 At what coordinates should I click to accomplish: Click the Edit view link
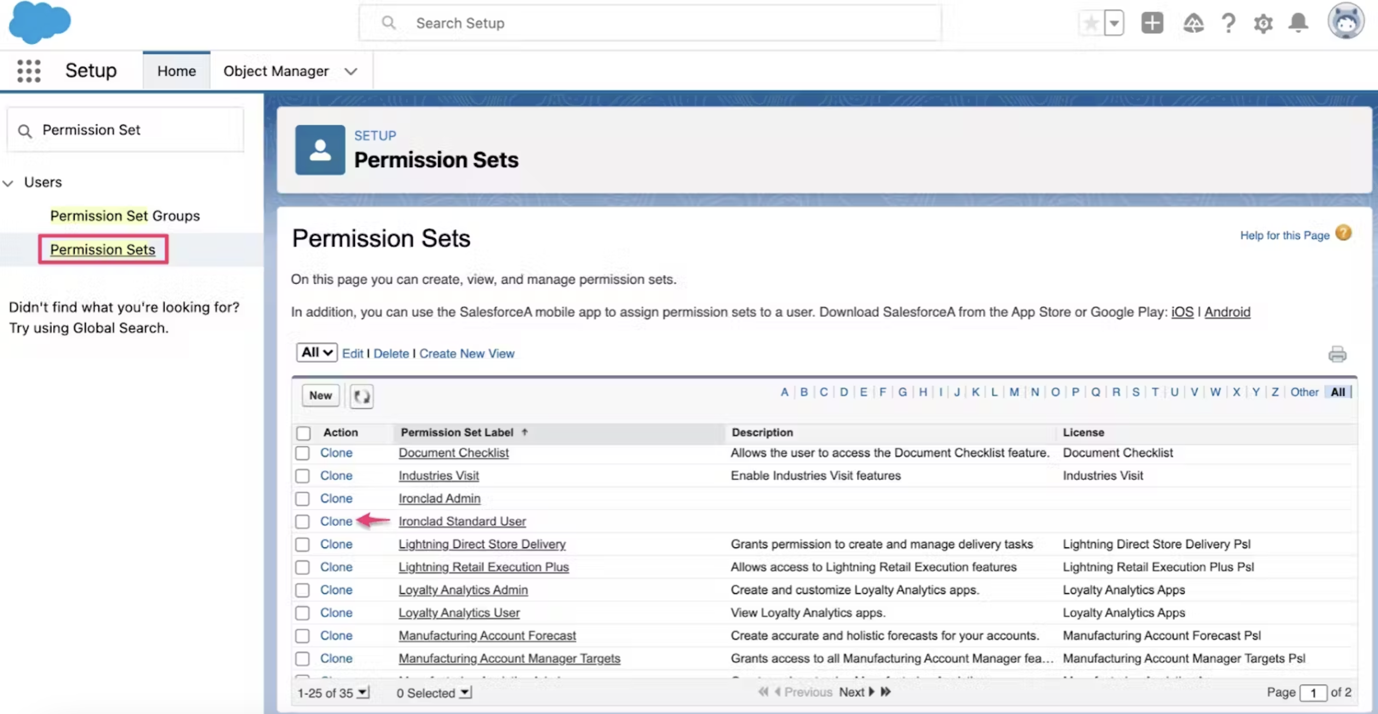tap(353, 353)
